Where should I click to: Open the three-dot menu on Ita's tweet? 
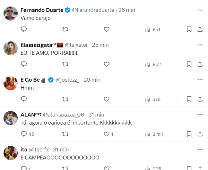click(200, 150)
